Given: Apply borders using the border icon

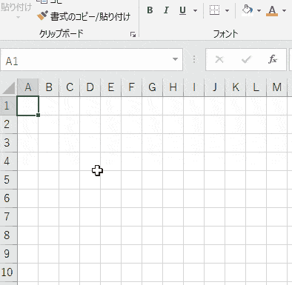Looking at the screenshot, I should click(214, 10).
